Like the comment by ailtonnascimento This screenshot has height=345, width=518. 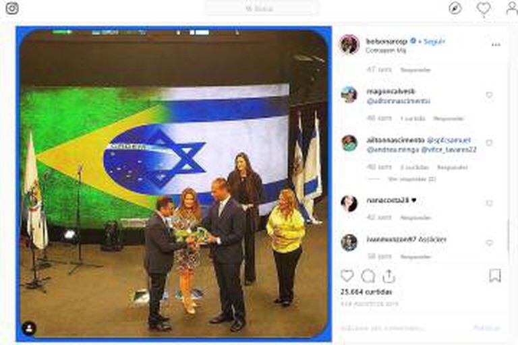(489, 143)
